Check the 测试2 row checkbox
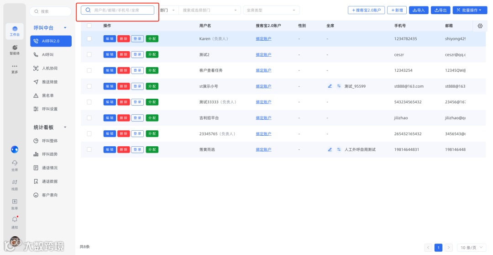Image resolution: width=493 pixels, height=255 pixels. (89, 54)
